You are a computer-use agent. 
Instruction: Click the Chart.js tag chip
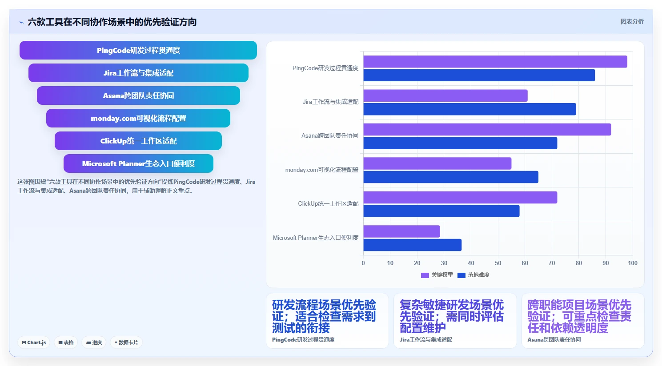point(34,342)
